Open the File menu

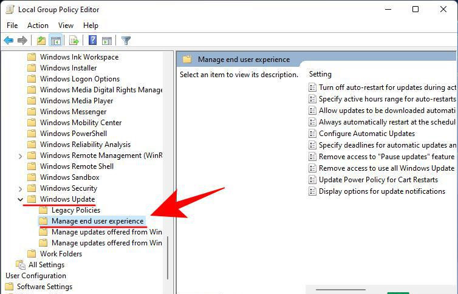point(12,26)
